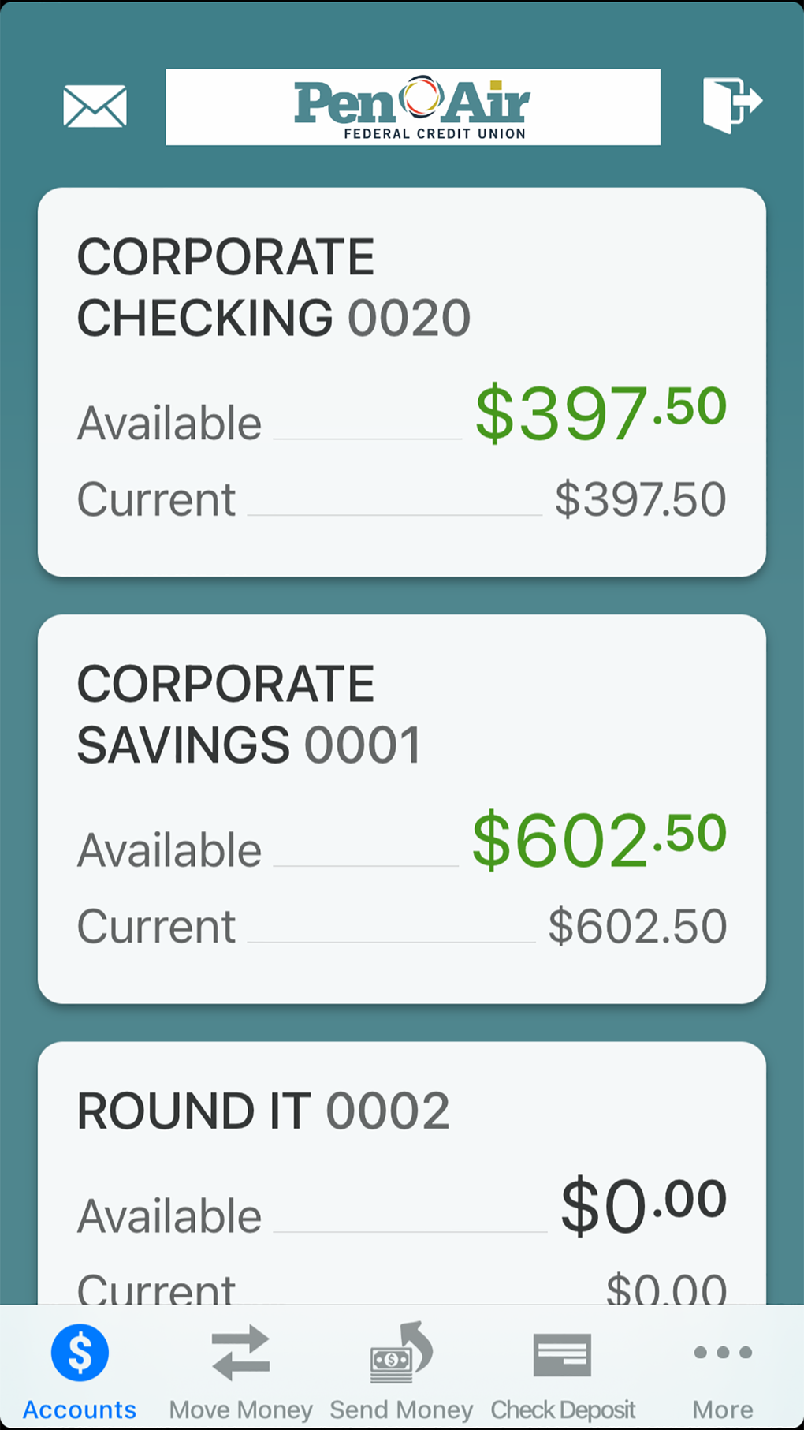
Task: Open the messages envelope icon
Action: 95,106
